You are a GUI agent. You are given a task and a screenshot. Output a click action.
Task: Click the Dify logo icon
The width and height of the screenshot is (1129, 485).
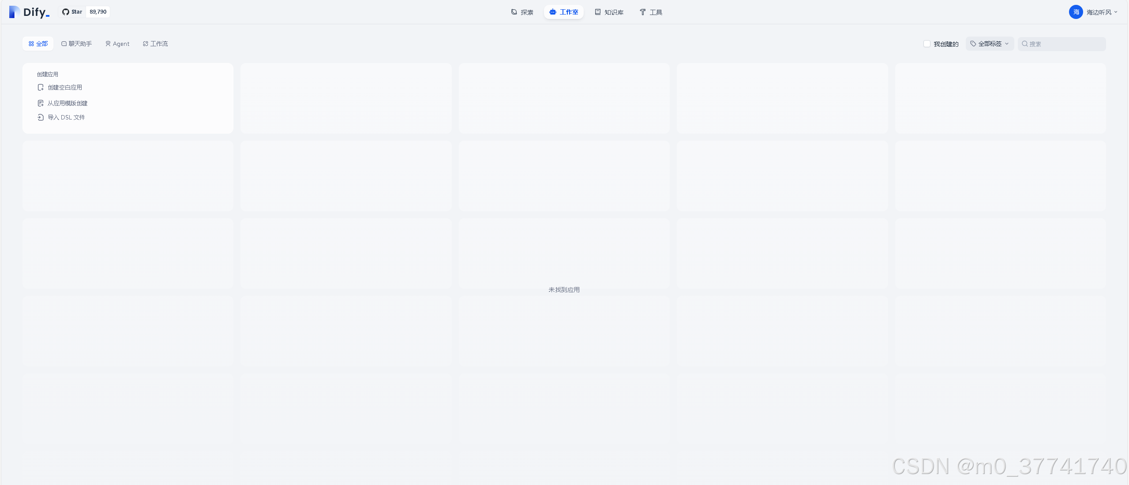(x=15, y=12)
